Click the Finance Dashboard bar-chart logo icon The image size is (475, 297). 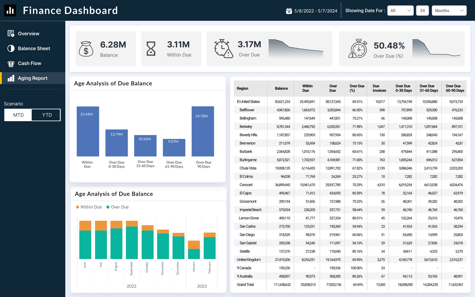tap(10, 10)
